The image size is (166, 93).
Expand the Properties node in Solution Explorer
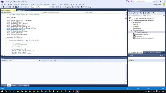pyautogui.click(x=131, y=22)
